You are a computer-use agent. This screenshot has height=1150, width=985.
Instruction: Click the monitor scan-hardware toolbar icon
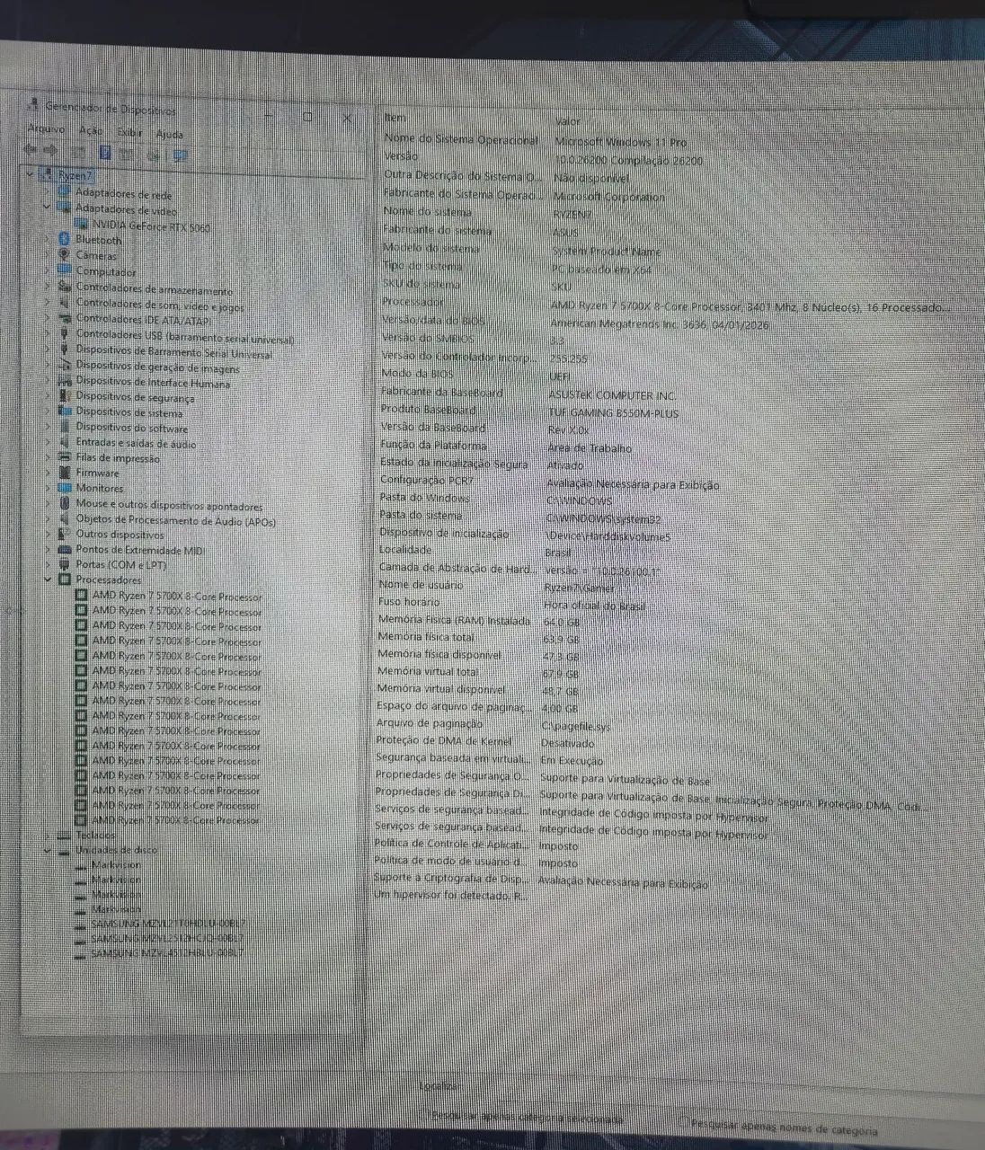(x=181, y=155)
